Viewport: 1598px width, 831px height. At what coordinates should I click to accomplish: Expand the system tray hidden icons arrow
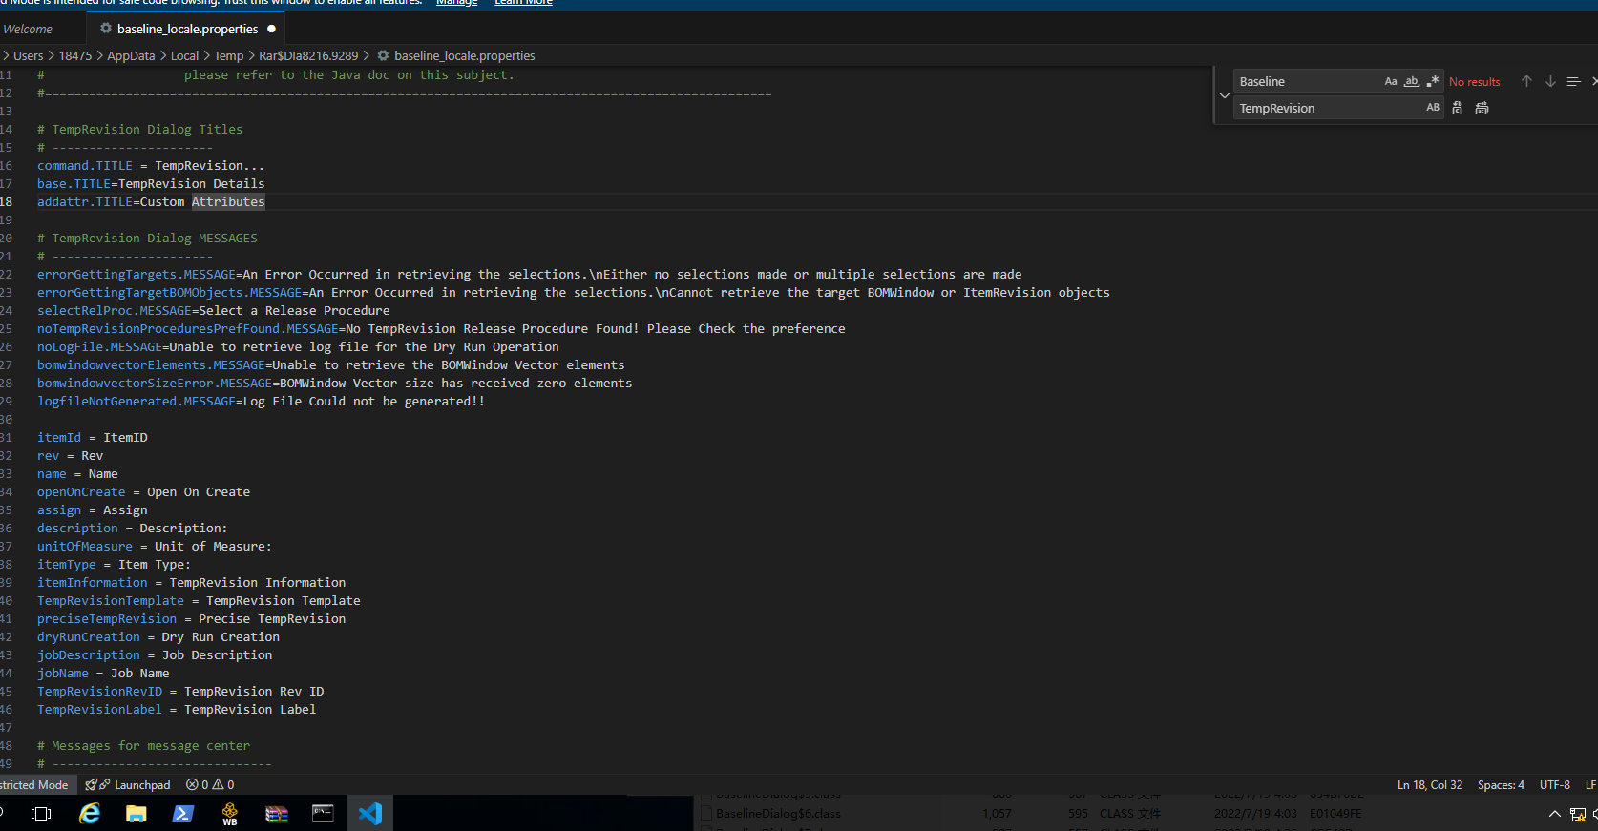tap(1554, 814)
